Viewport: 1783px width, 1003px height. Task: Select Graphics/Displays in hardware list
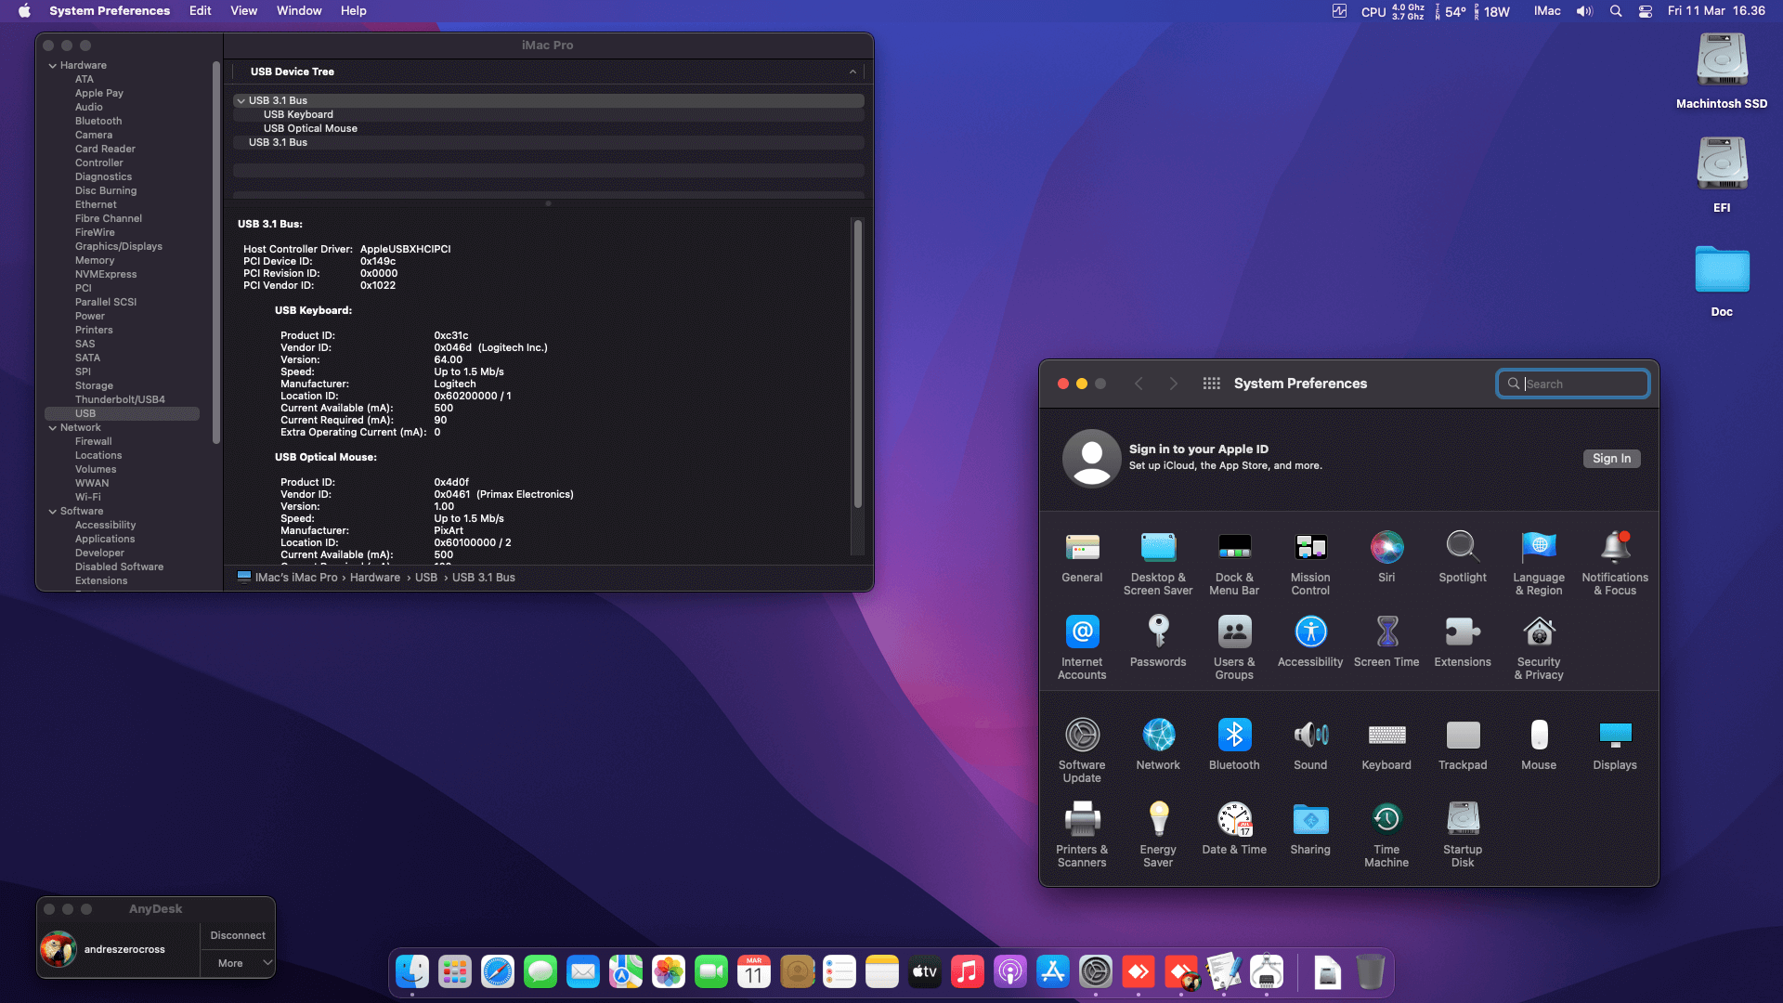(x=118, y=246)
